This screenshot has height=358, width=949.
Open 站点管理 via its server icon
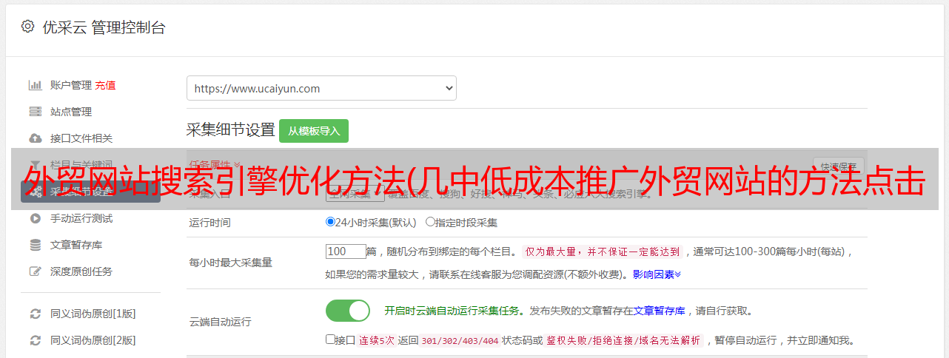pos(35,112)
